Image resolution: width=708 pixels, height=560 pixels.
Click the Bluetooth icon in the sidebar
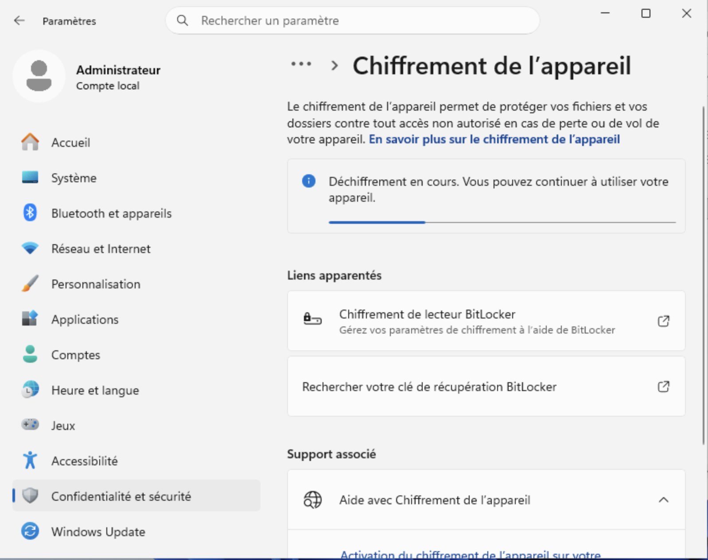pyautogui.click(x=30, y=213)
